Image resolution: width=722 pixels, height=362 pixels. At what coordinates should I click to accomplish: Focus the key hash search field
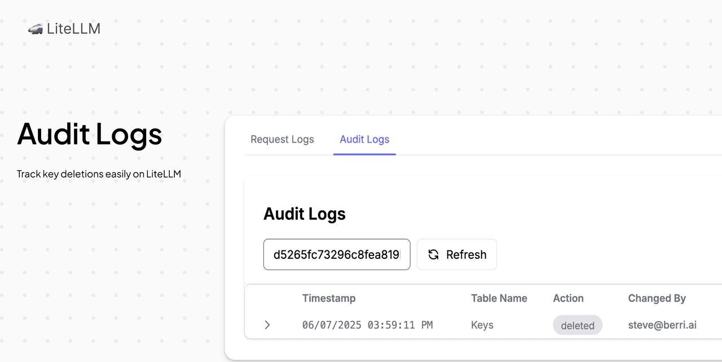(337, 254)
